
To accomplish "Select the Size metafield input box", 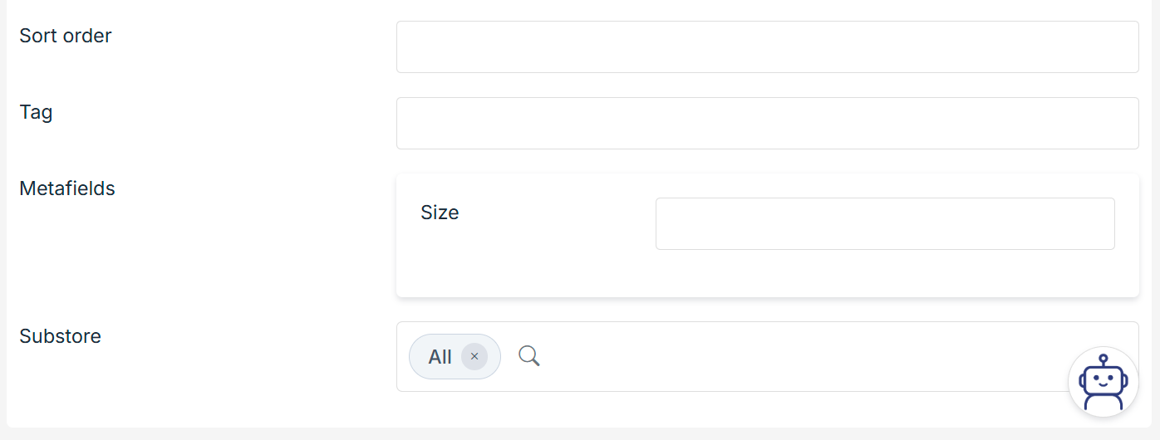I will click(x=884, y=224).
